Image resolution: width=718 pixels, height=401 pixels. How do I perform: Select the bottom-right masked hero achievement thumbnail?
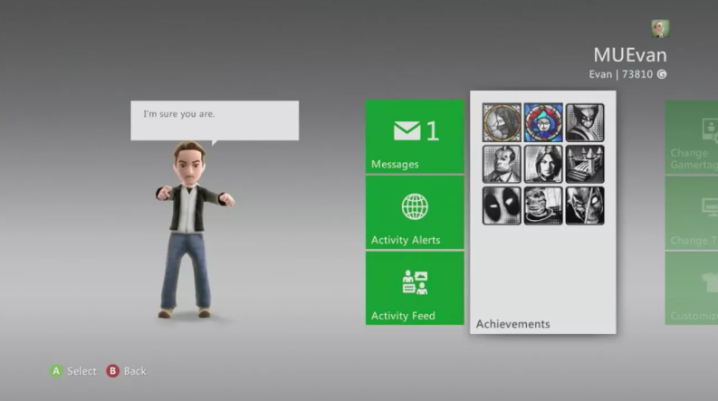585,205
